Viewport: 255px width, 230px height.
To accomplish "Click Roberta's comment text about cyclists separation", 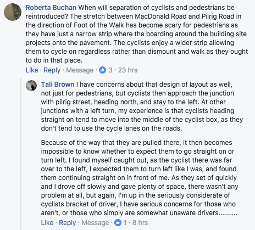I will tap(137, 34).
